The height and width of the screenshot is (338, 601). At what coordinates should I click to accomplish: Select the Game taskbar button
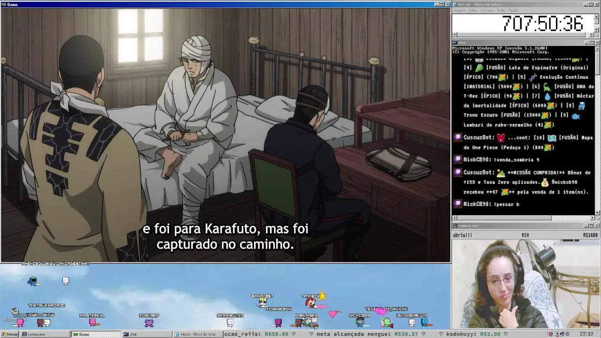click(x=95, y=334)
